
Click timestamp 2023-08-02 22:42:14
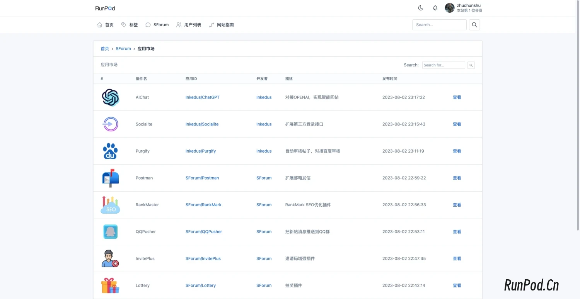[x=404, y=285]
